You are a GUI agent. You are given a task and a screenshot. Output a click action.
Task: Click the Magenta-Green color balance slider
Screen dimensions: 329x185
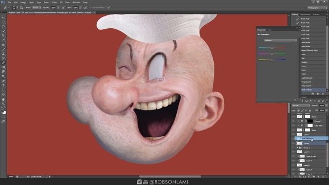tap(272, 54)
